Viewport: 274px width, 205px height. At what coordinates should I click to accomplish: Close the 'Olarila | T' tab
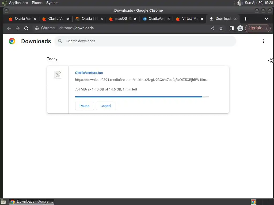tap(102, 19)
